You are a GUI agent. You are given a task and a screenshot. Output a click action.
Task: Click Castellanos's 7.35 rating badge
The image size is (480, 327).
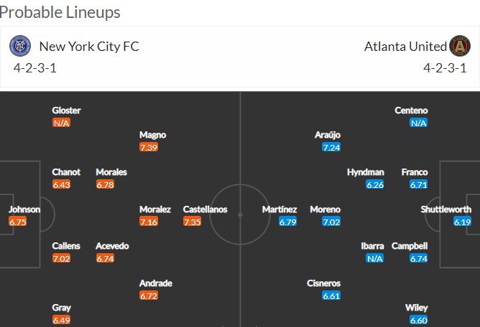(x=193, y=222)
